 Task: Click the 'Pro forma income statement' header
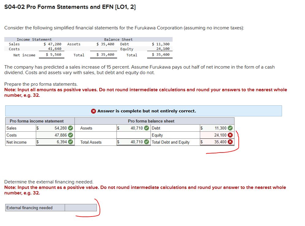36,121
